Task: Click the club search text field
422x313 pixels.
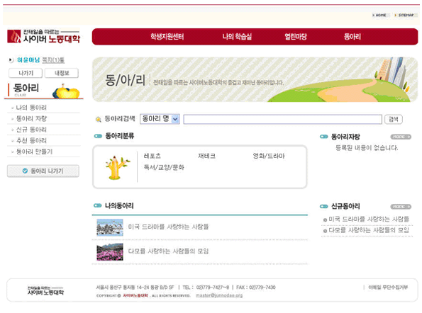Action: (x=282, y=119)
